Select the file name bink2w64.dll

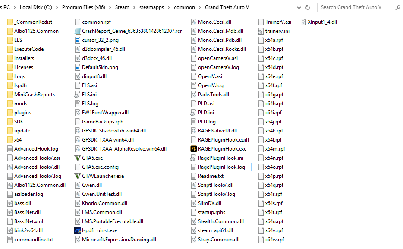click(28, 230)
